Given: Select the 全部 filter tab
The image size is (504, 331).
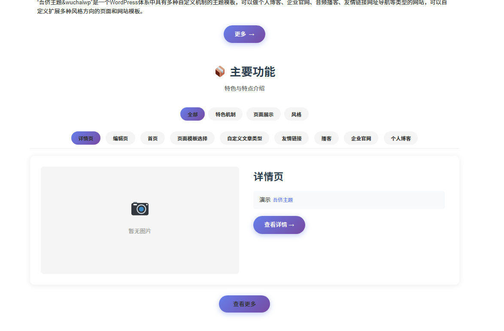Looking at the screenshot, I should [192, 114].
